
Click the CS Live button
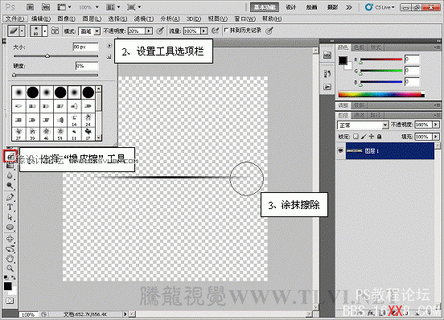380,7
